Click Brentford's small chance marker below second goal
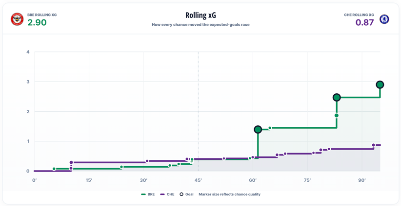 pyautogui.click(x=337, y=115)
